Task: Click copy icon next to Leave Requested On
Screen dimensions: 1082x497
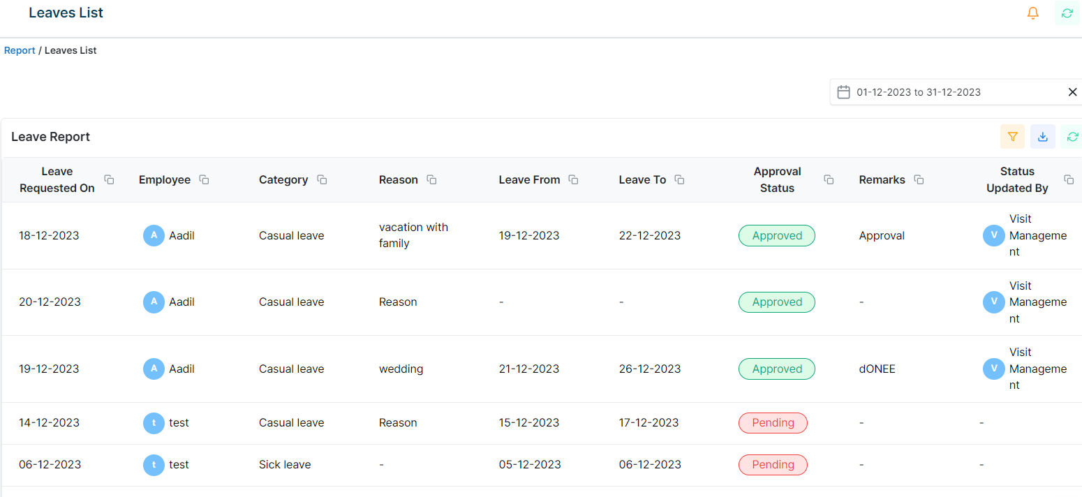Action: pyautogui.click(x=109, y=179)
